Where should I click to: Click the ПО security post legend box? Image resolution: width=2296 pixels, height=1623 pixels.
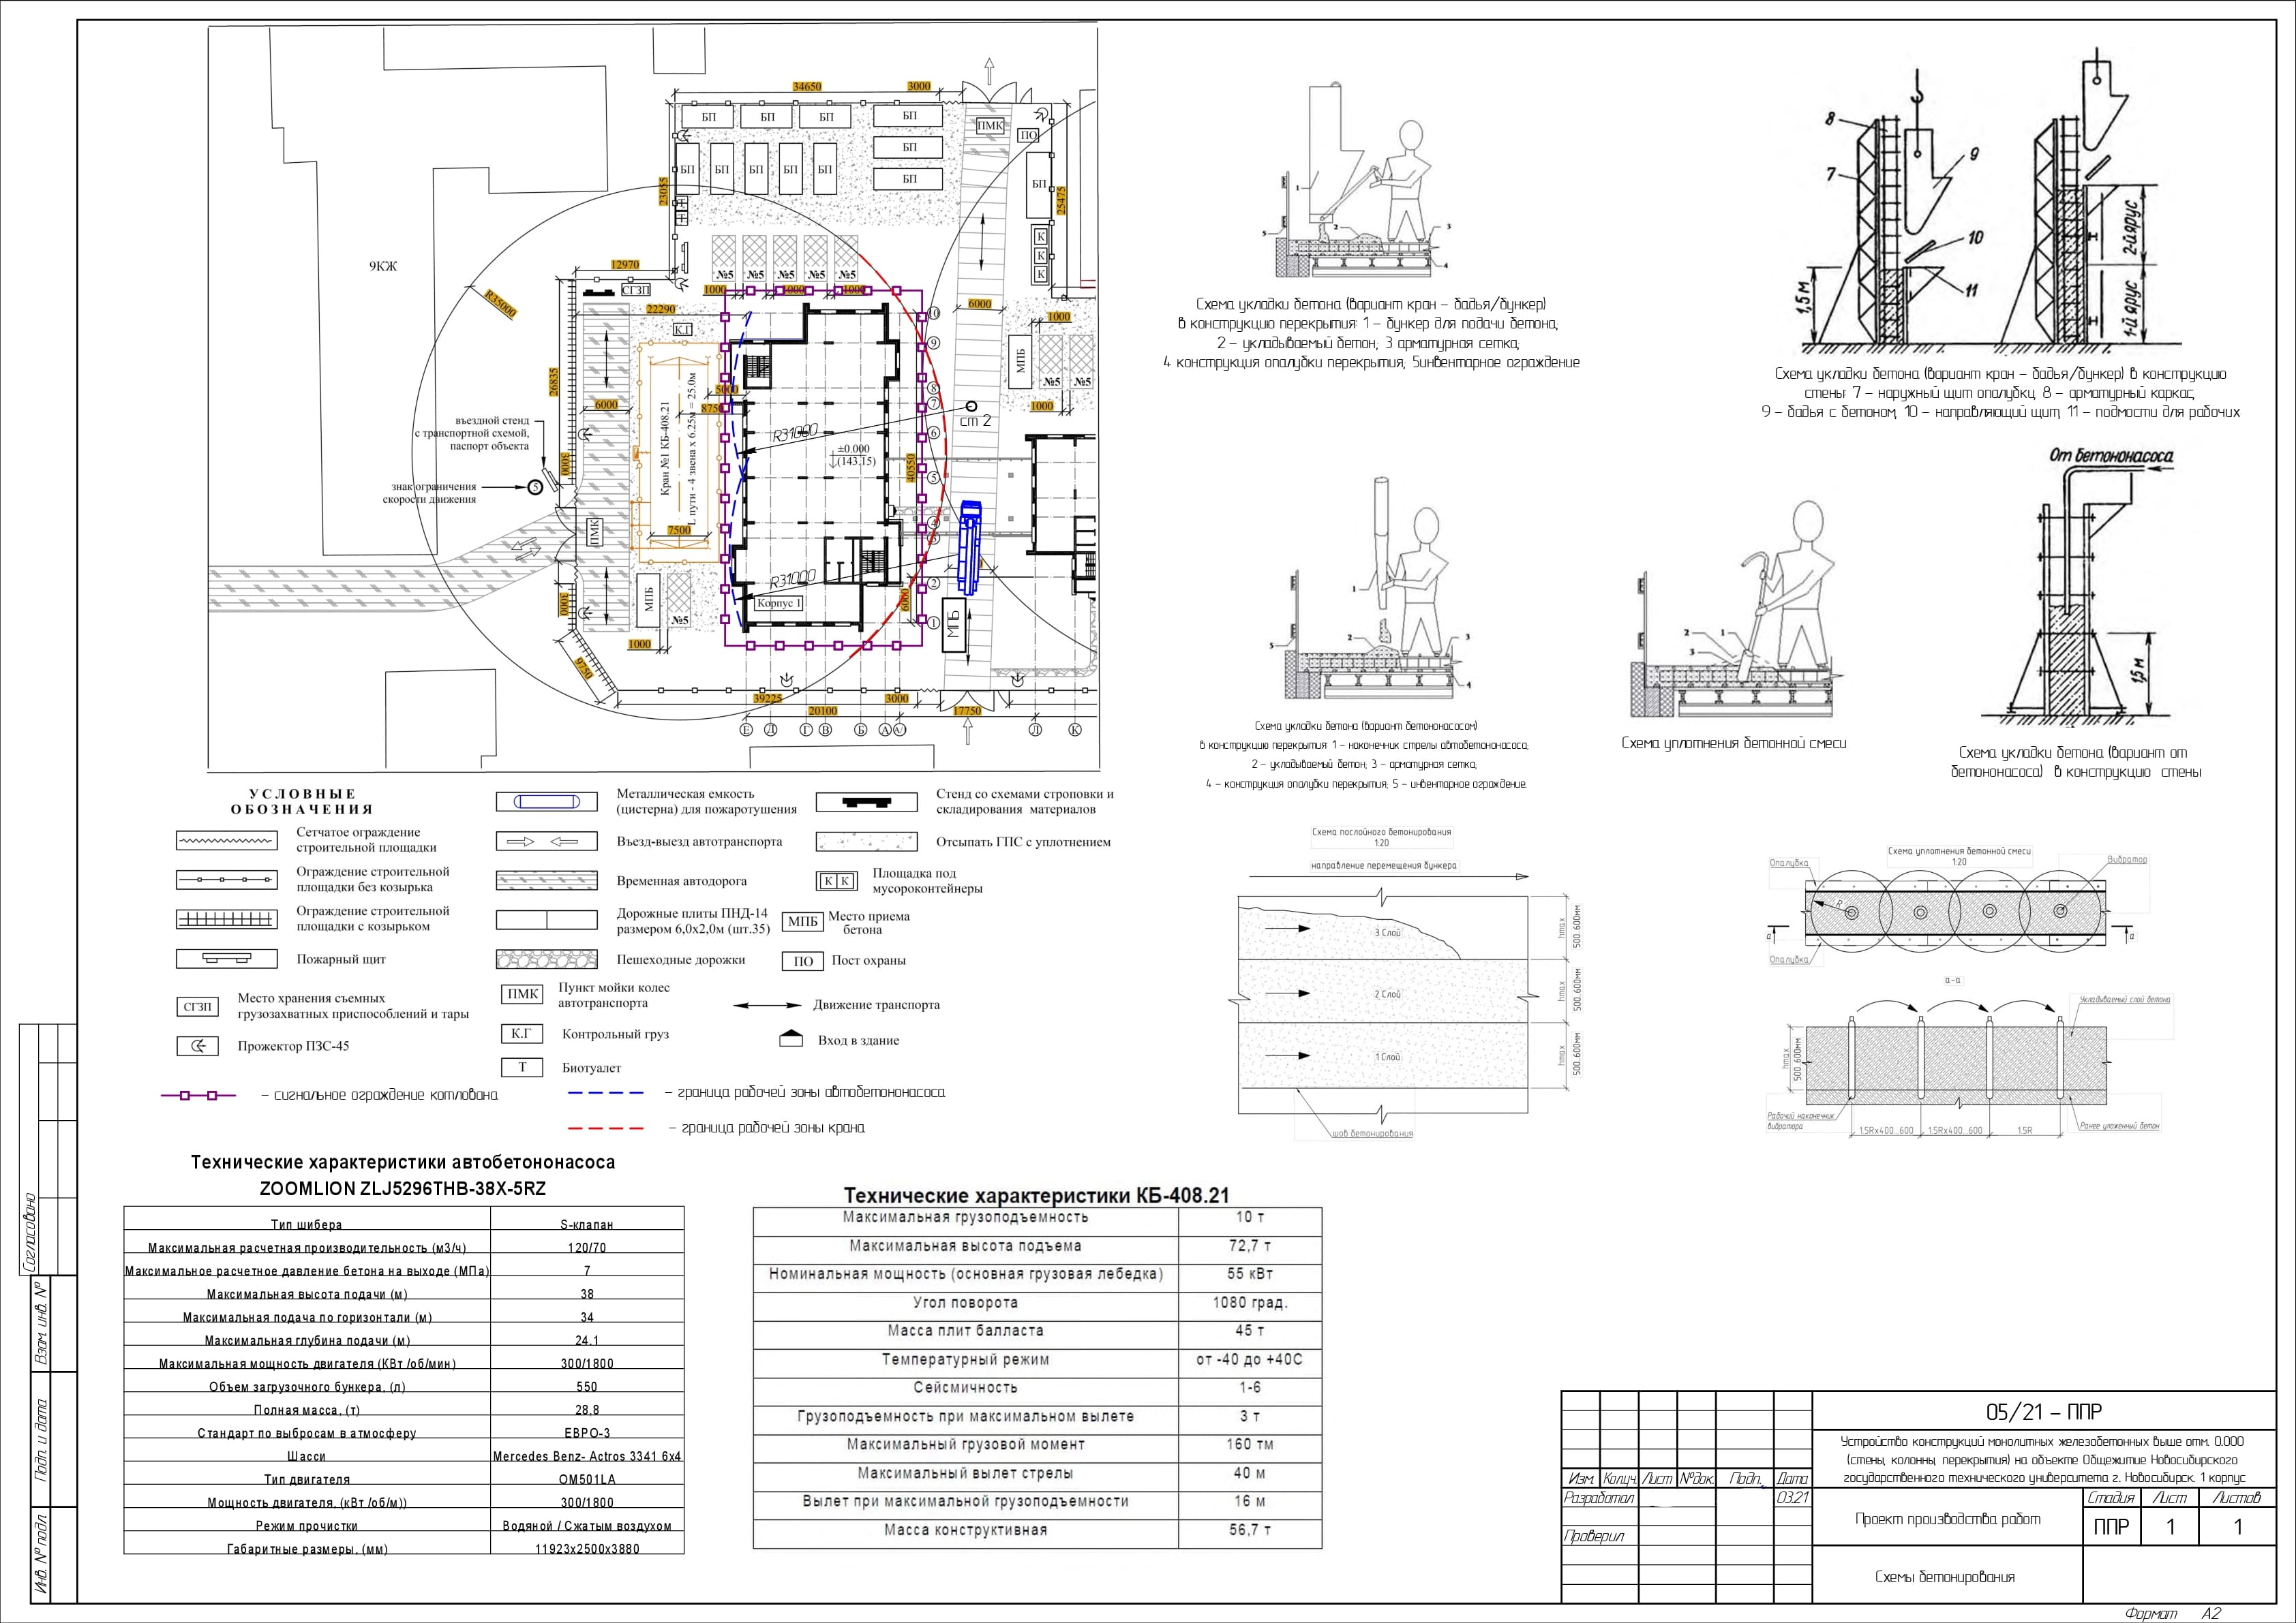tap(802, 961)
